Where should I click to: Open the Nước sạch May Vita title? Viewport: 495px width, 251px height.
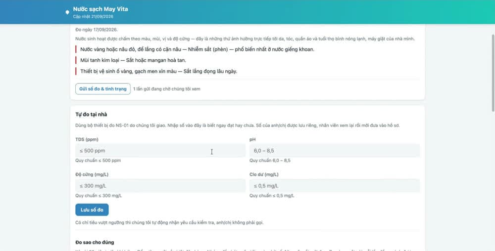pos(100,9)
